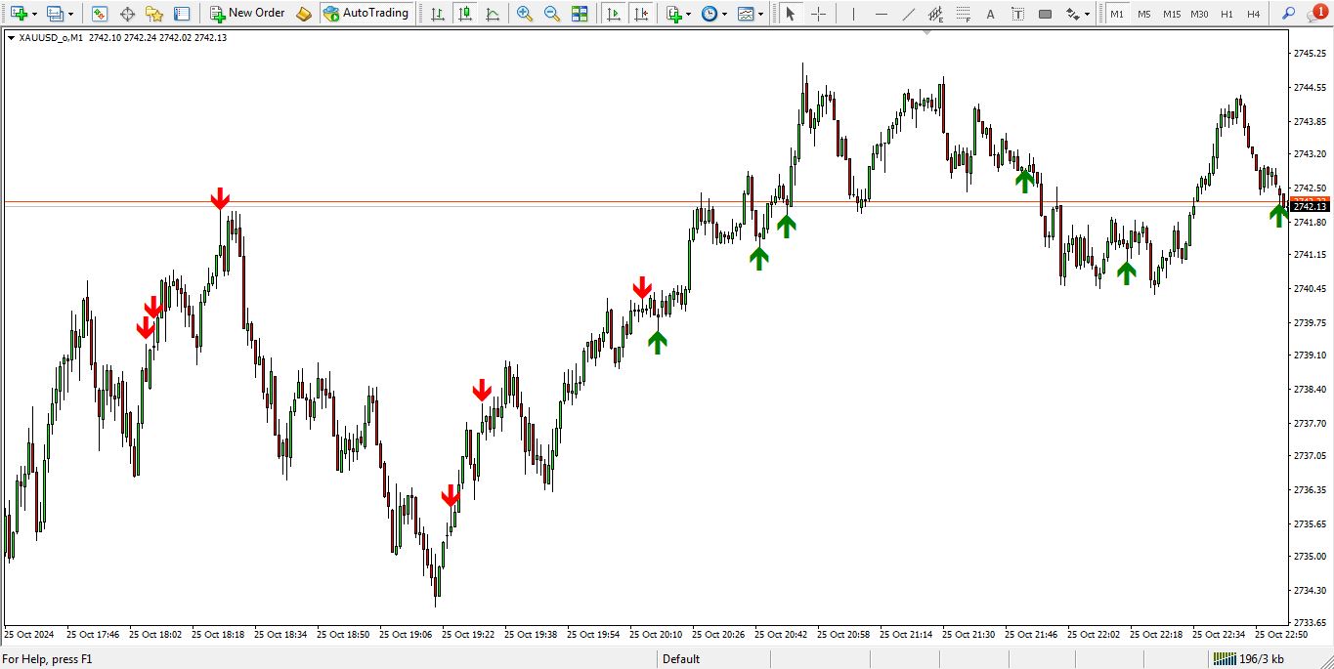Click the New Order button
The height and width of the screenshot is (669, 1334).
click(247, 14)
